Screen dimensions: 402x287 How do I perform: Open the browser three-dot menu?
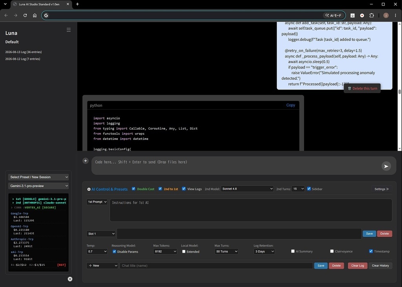pyautogui.click(x=395, y=15)
